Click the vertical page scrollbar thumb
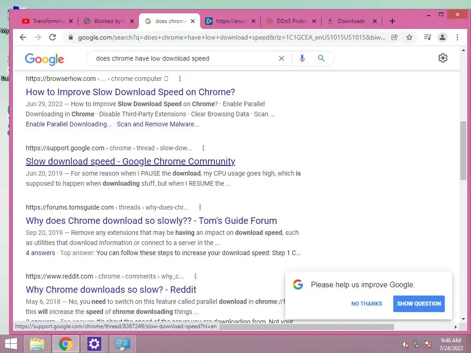 click(x=463, y=151)
